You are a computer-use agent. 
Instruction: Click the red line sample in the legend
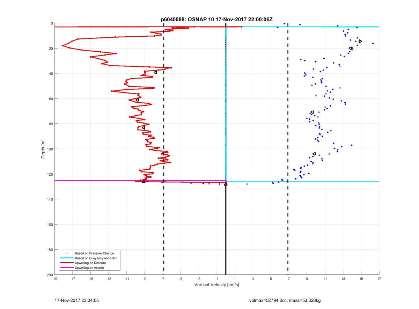pos(67,263)
